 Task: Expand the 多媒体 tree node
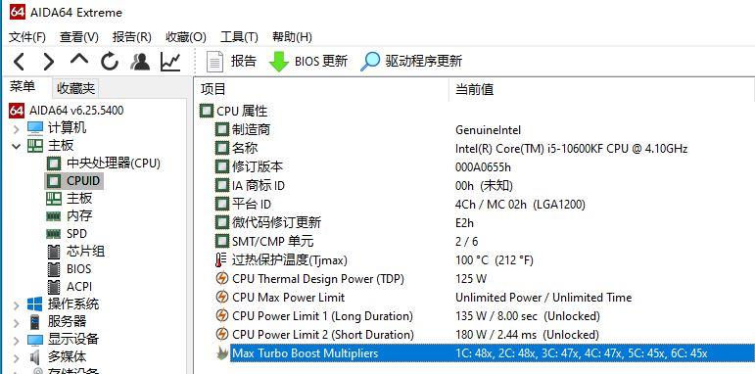16,357
